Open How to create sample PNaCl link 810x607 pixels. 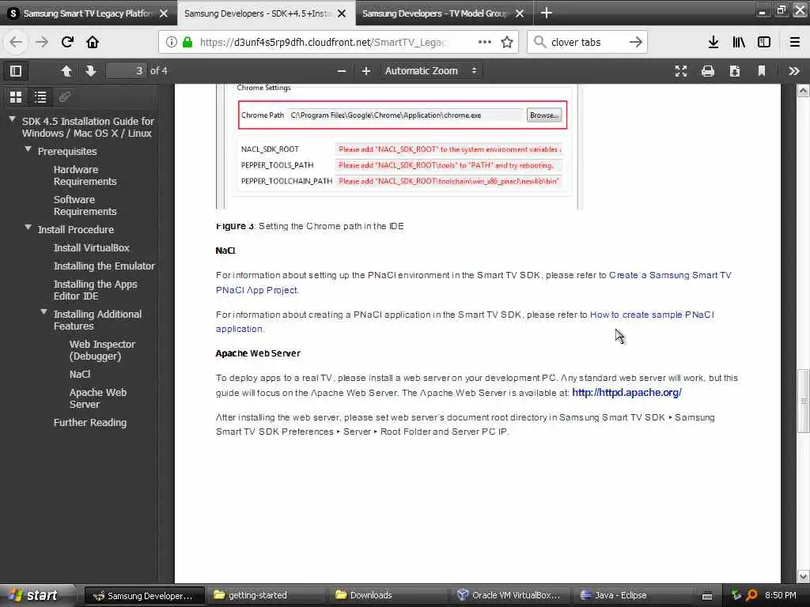tap(652, 315)
